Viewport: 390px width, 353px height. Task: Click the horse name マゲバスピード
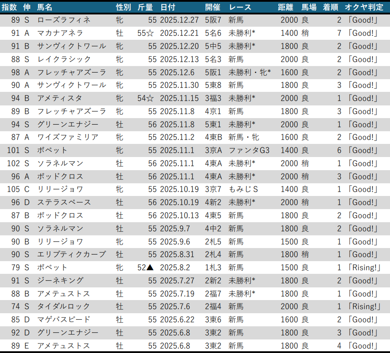coord(64,319)
